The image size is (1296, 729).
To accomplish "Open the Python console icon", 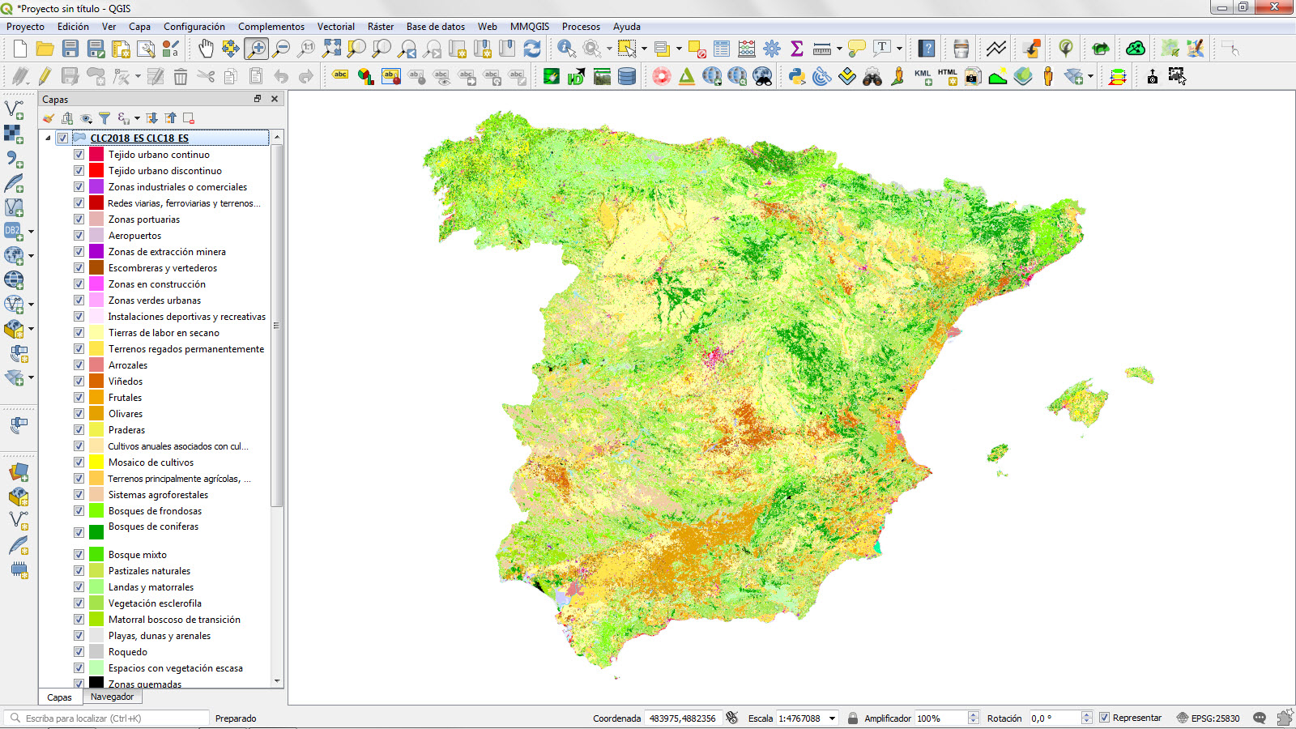I will [x=797, y=78].
